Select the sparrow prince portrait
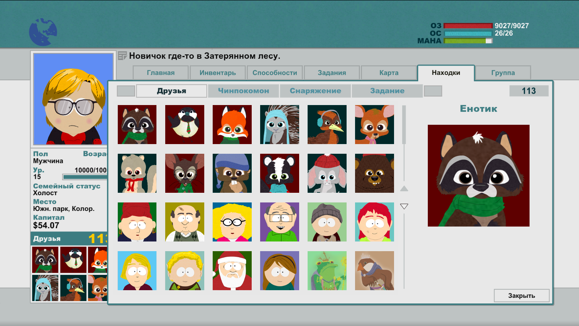579x326 pixels. [374, 271]
